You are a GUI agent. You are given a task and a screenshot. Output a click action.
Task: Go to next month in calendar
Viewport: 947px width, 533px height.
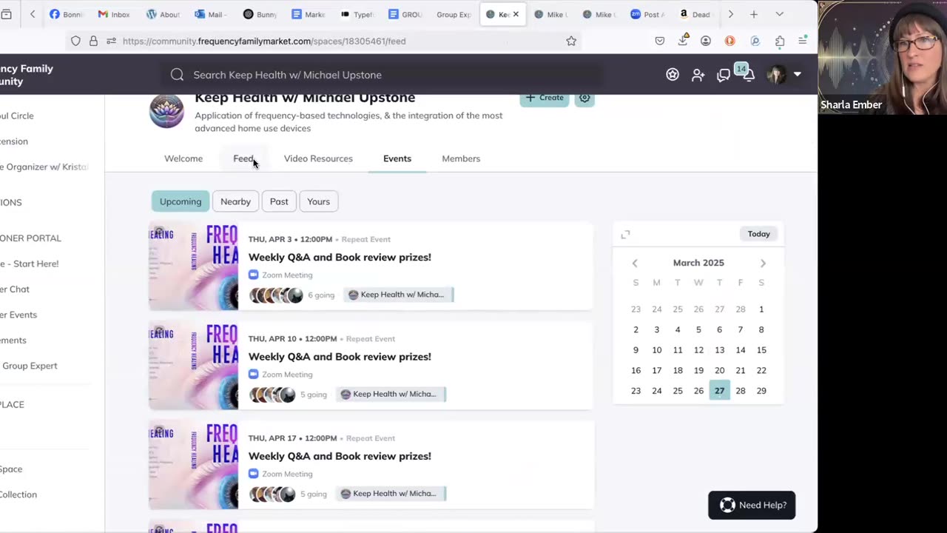point(763,264)
